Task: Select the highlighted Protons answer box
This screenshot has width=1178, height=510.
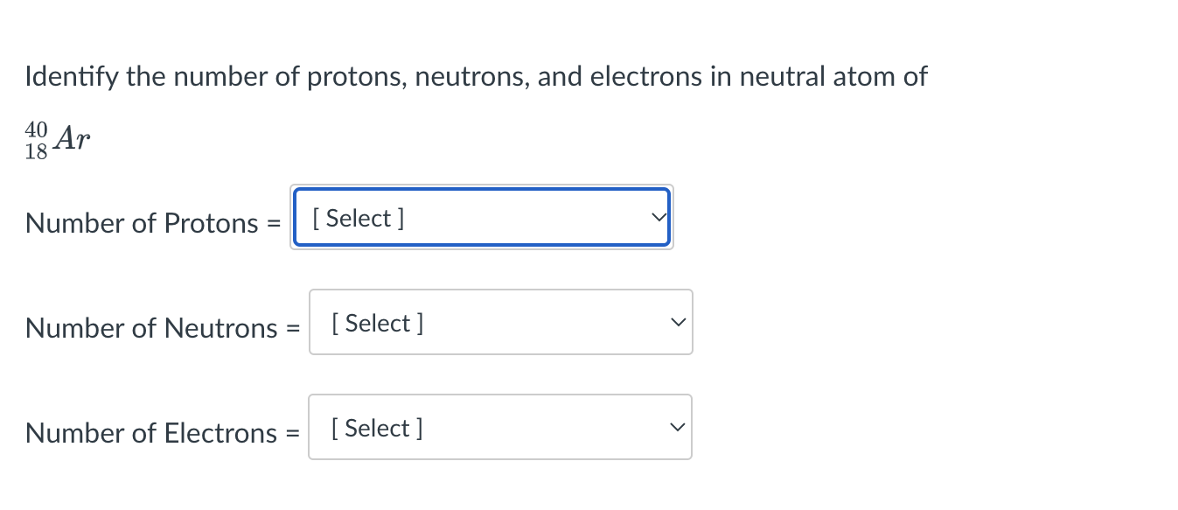Action: [x=481, y=217]
